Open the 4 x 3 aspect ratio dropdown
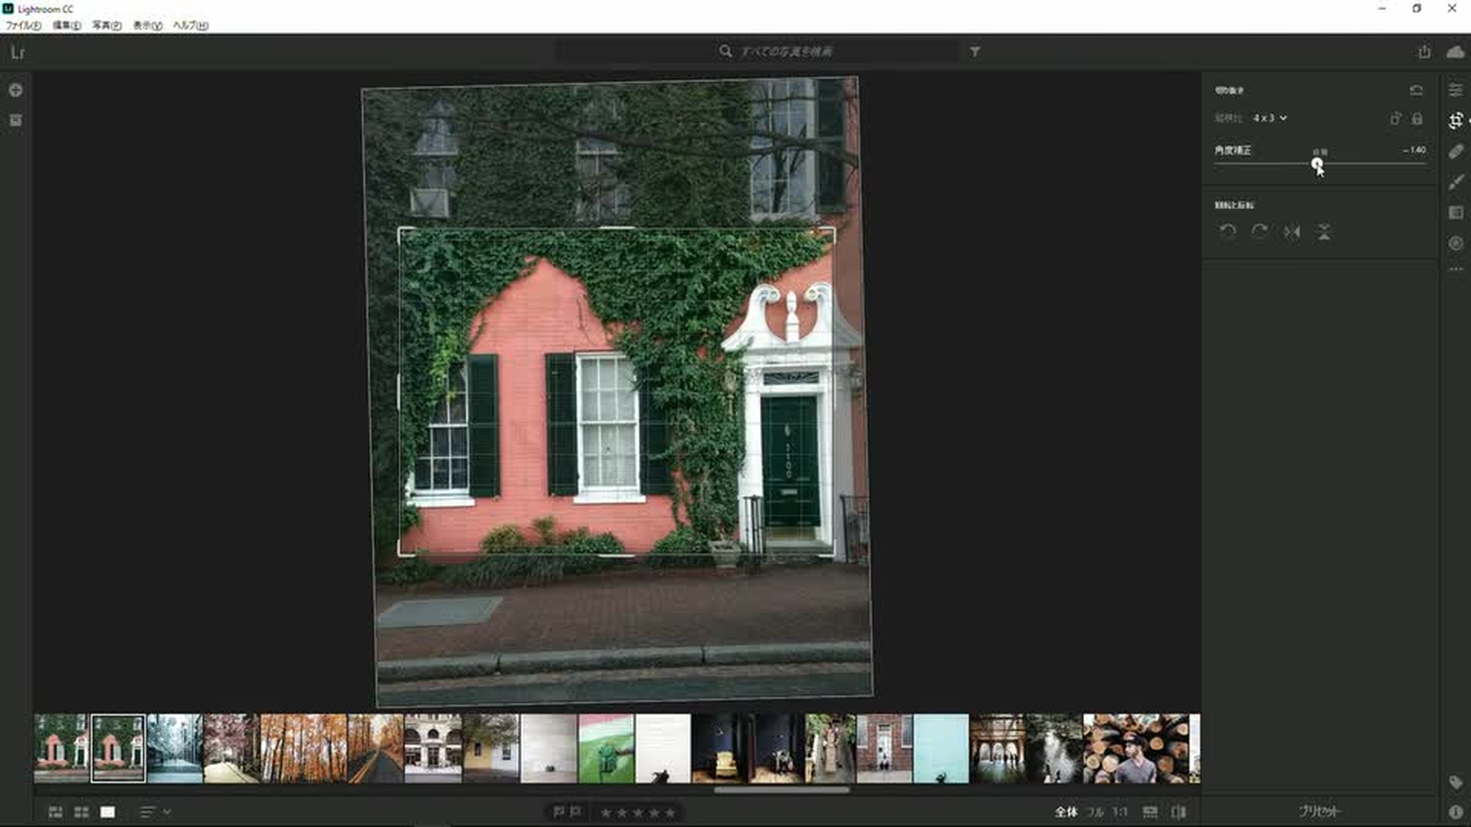 1270,118
